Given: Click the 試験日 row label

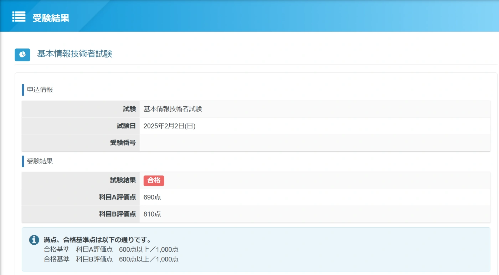Looking at the screenshot, I should pos(126,126).
